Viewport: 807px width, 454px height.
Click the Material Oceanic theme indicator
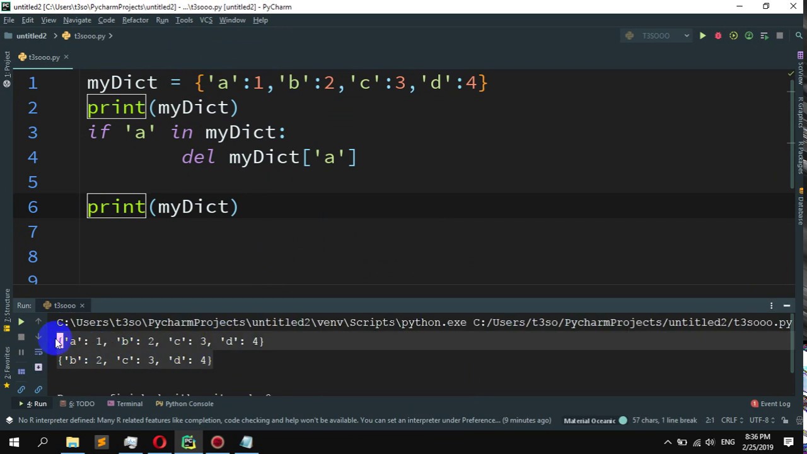595,421
